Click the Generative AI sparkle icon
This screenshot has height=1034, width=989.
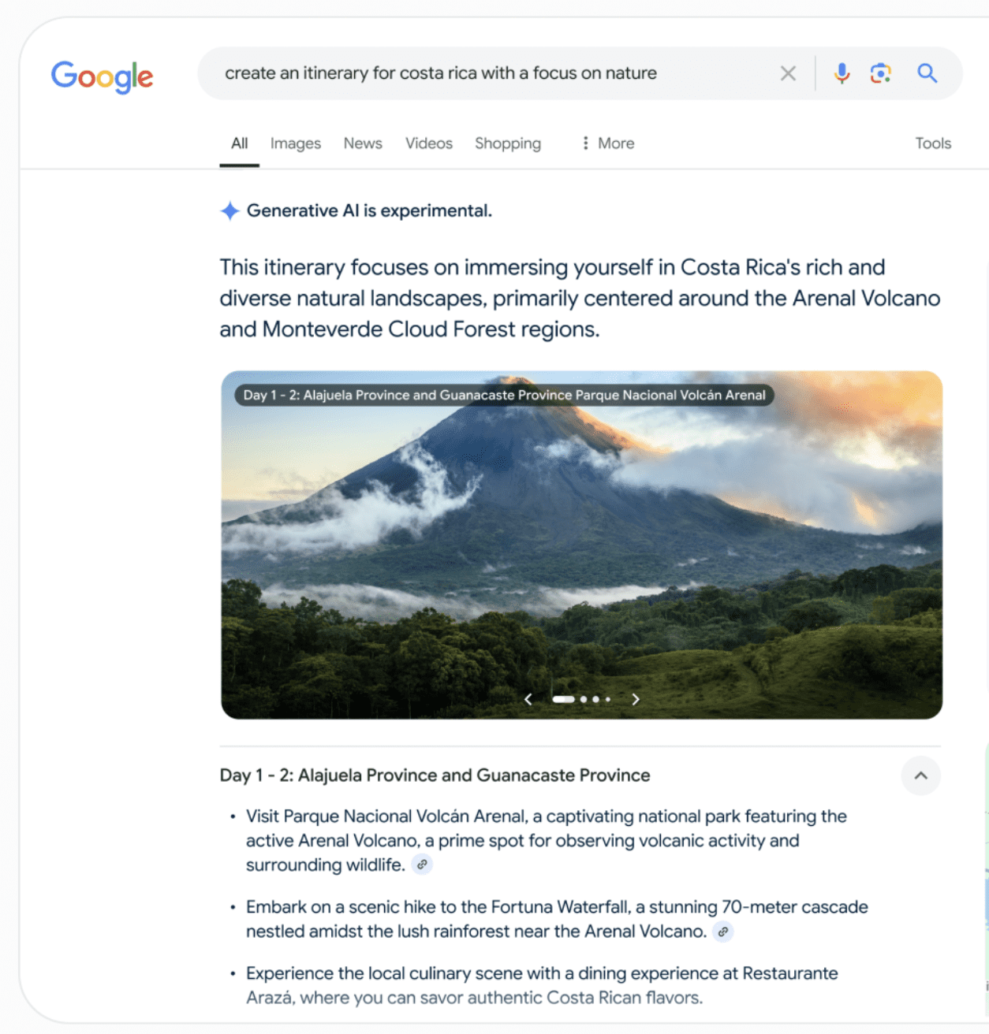[230, 211]
